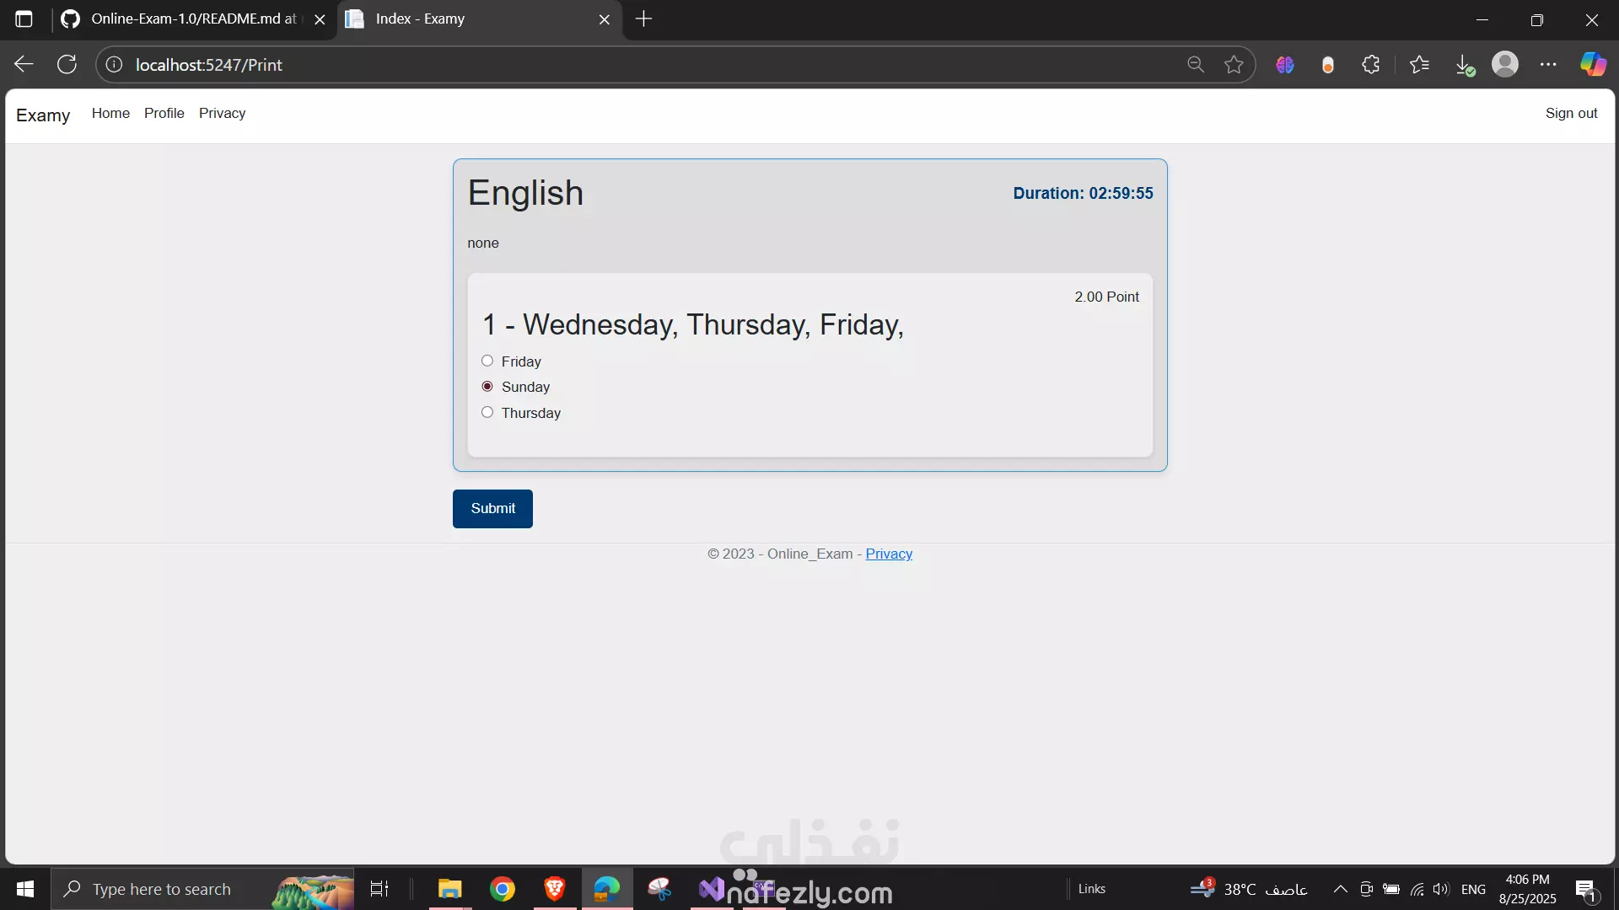Sign out of Examy
Image resolution: width=1619 pixels, height=910 pixels.
click(x=1571, y=113)
